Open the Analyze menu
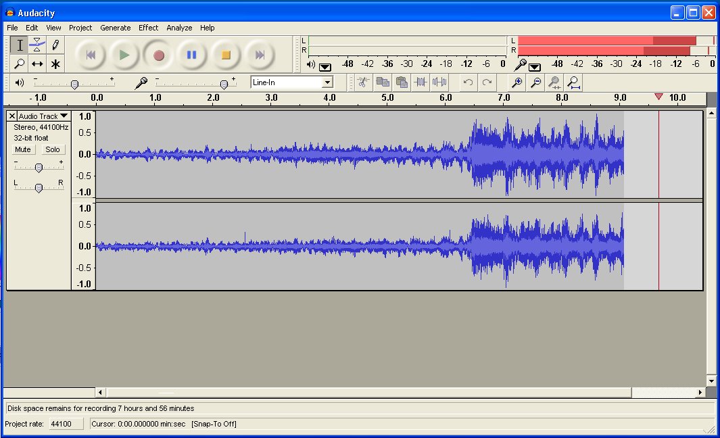 point(179,28)
